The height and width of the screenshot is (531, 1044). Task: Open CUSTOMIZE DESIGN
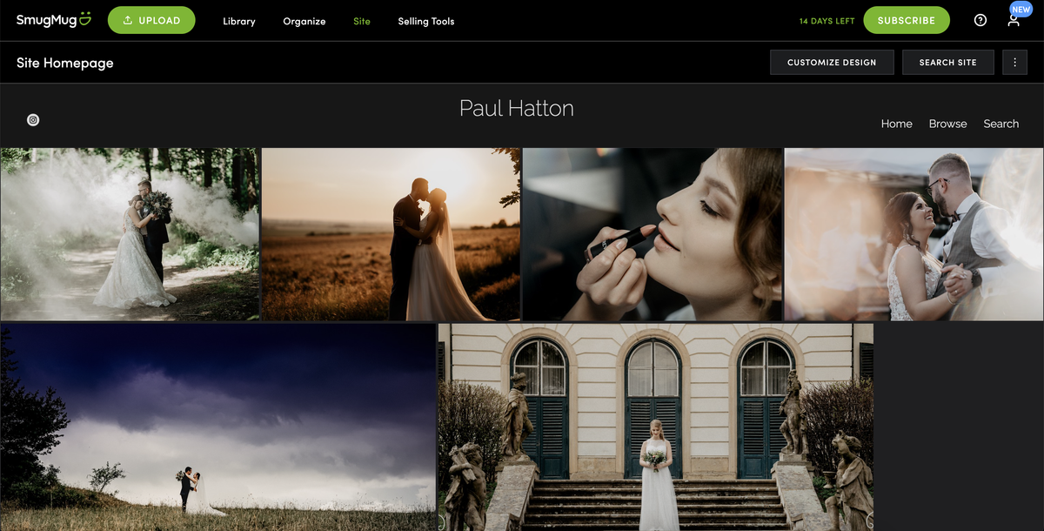832,62
